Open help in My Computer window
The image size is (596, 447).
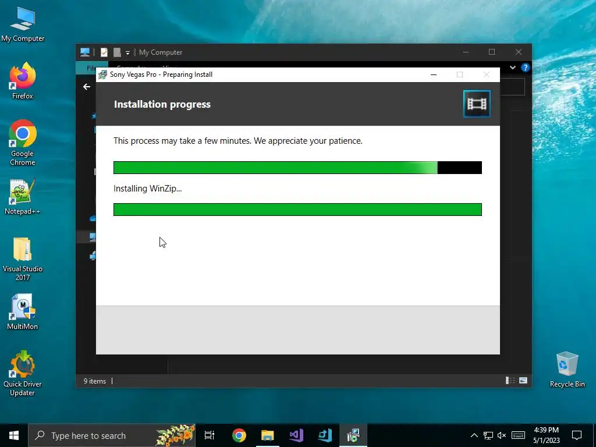526,68
